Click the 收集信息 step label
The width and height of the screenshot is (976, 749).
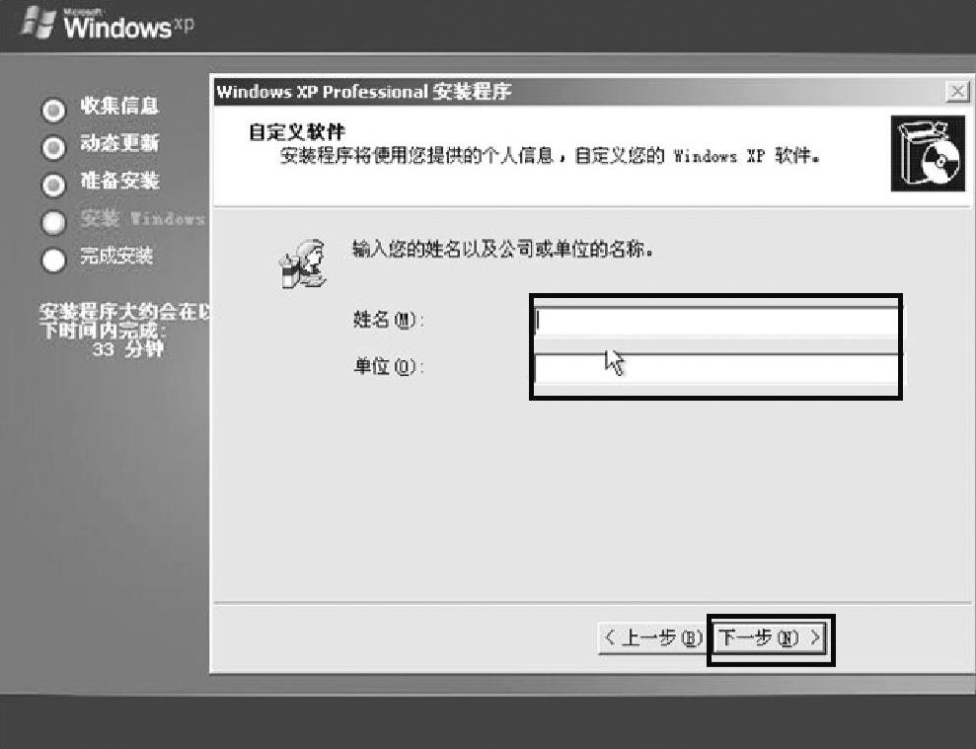coord(119,106)
